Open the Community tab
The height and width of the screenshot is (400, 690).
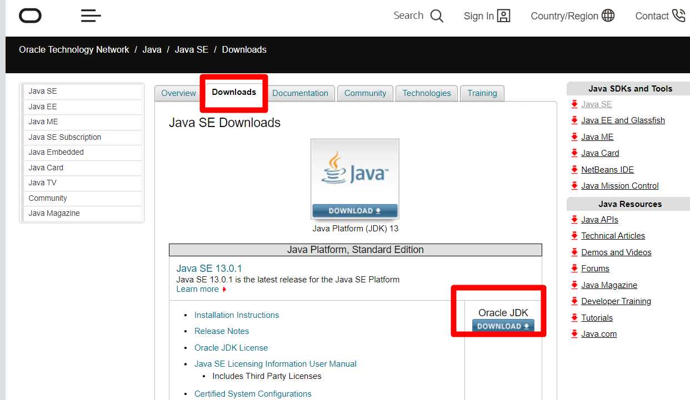(365, 93)
